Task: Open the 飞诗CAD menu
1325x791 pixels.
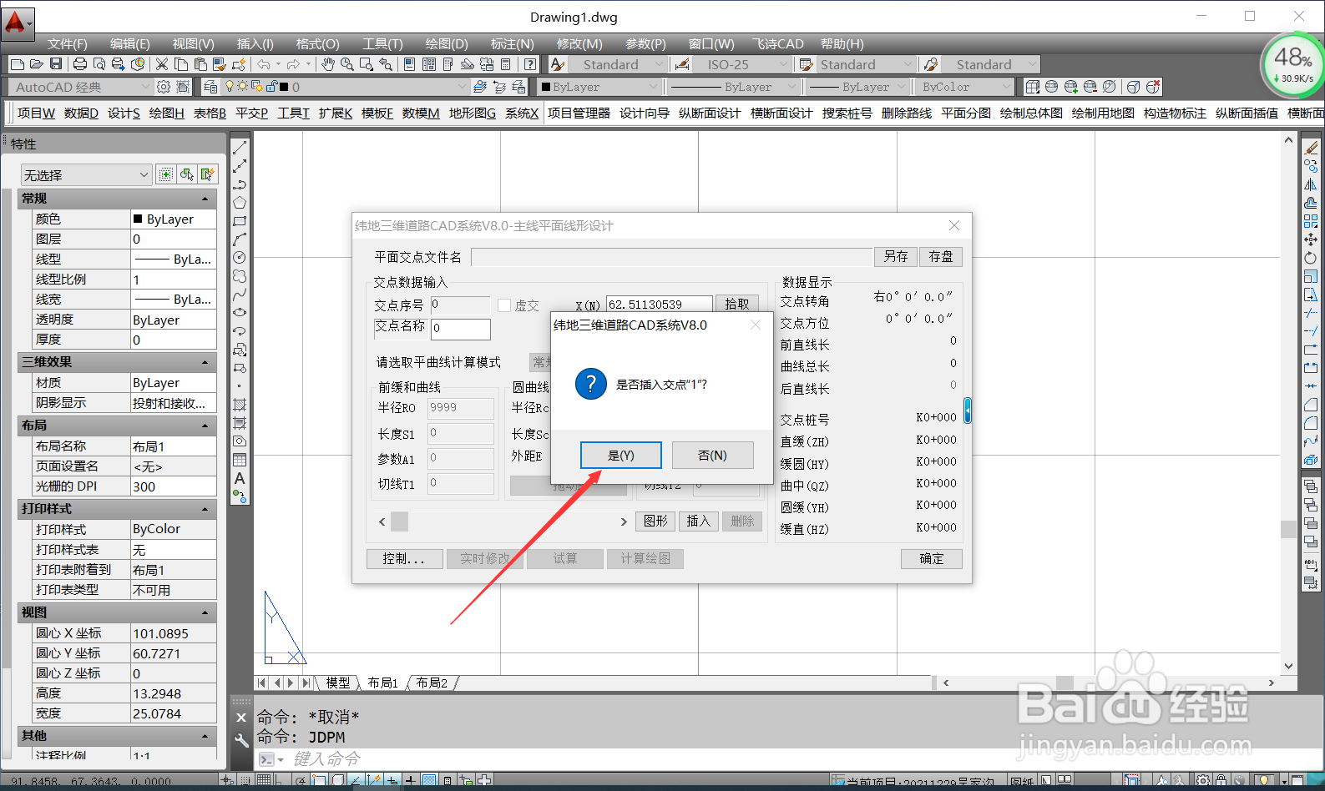Action: tap(778, 43)
